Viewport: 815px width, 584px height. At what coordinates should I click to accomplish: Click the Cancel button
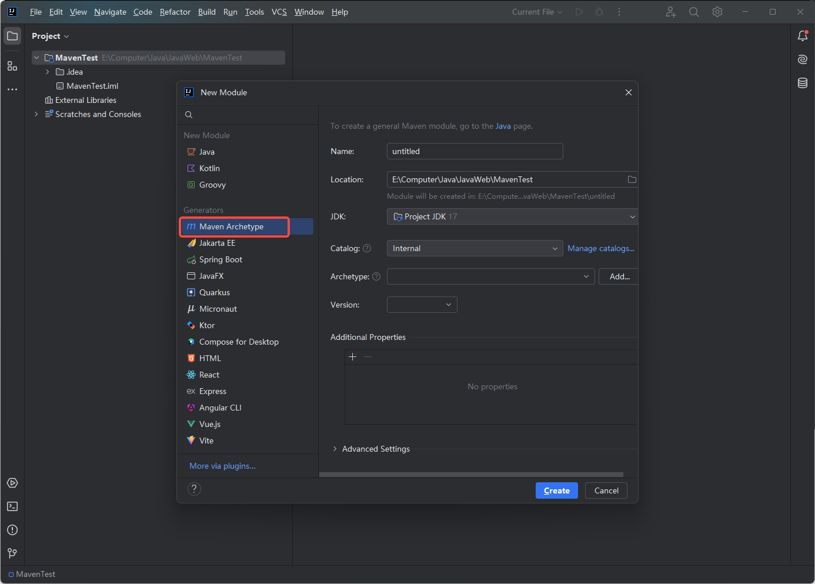[x=606, y=490]
